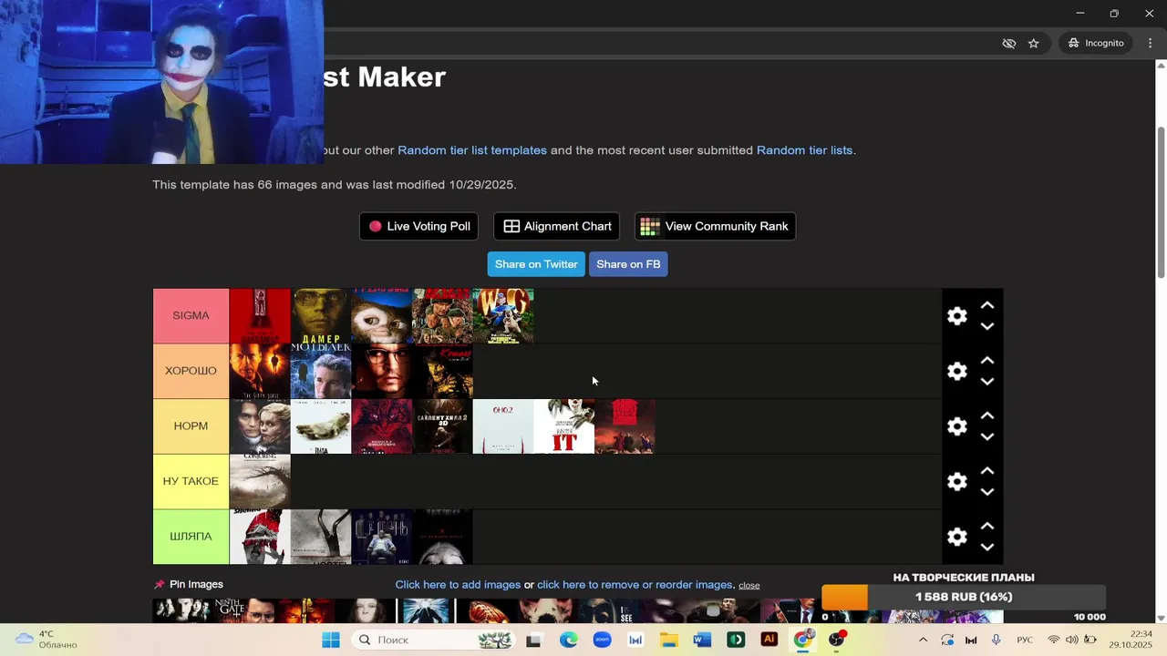Open volume control in system tray
The width and height of the screenshot is (1167, 656).
[x=1071, y=640]
